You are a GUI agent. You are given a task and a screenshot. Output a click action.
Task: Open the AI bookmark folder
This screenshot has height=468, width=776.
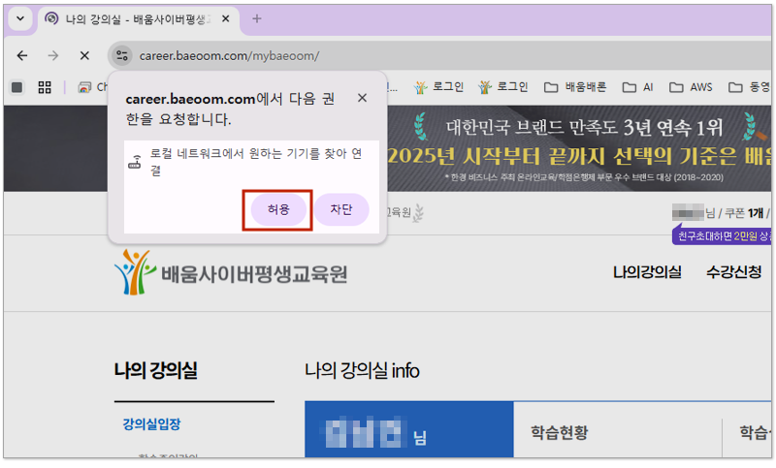pyautogui.click(x=637, y=87)
